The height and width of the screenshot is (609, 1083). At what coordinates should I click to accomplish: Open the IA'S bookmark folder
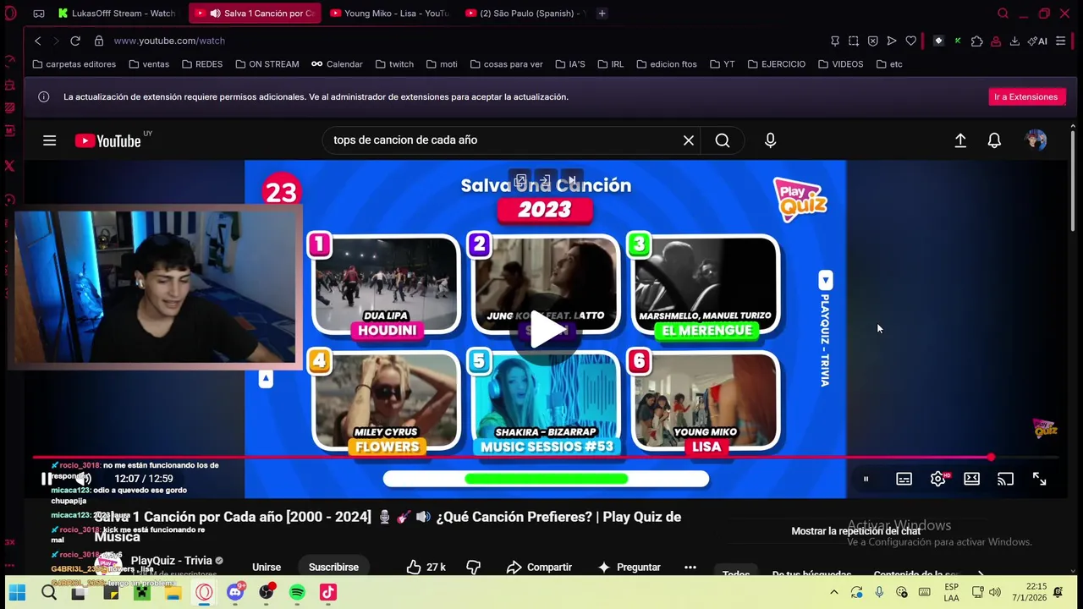click(x=570, y=64)
